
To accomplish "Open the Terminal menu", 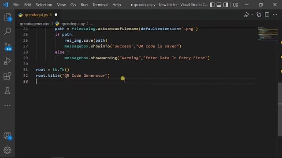I will (100, 5).
